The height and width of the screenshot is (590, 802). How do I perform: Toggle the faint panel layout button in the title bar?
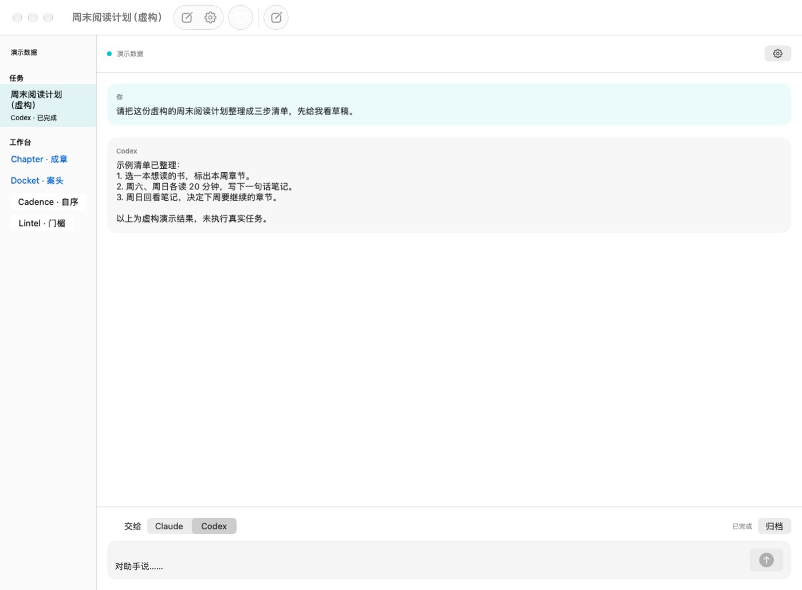[x=241, y=18]
